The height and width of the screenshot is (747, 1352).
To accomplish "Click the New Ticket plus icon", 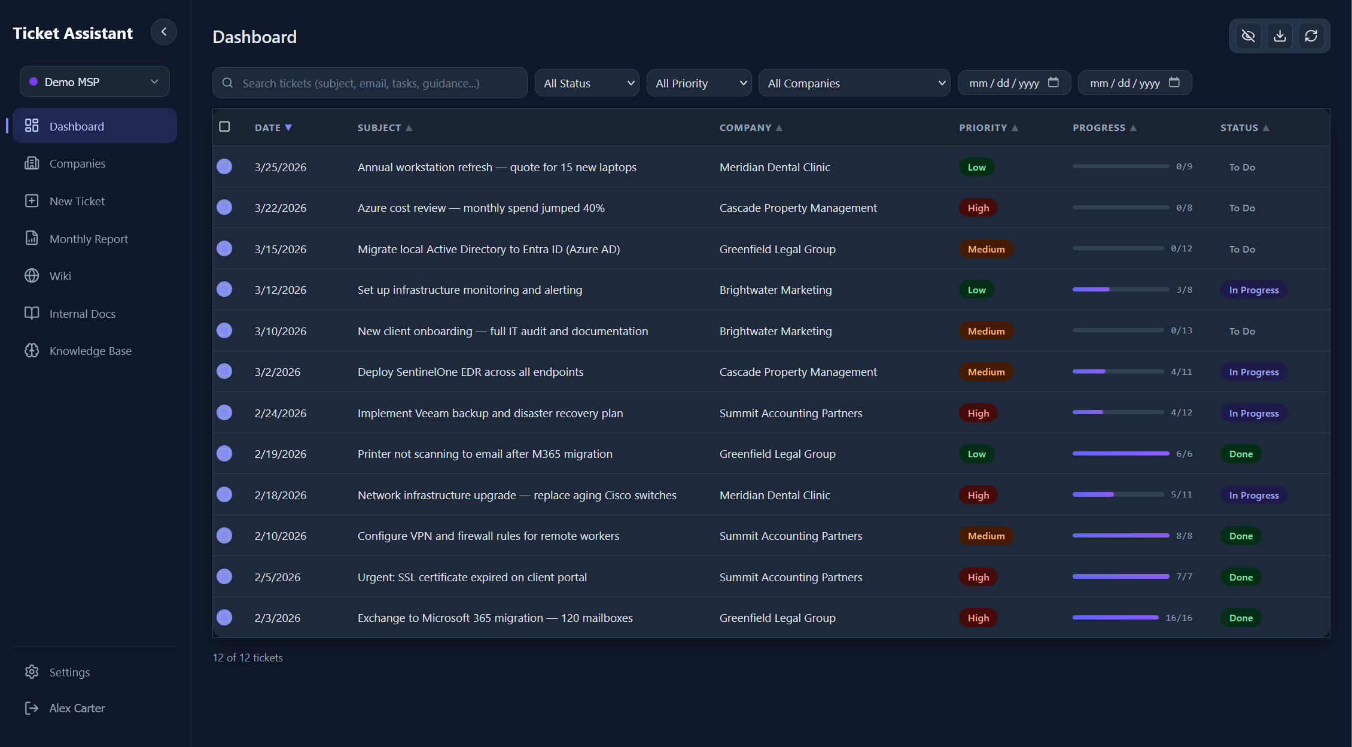I will [32, 201].
